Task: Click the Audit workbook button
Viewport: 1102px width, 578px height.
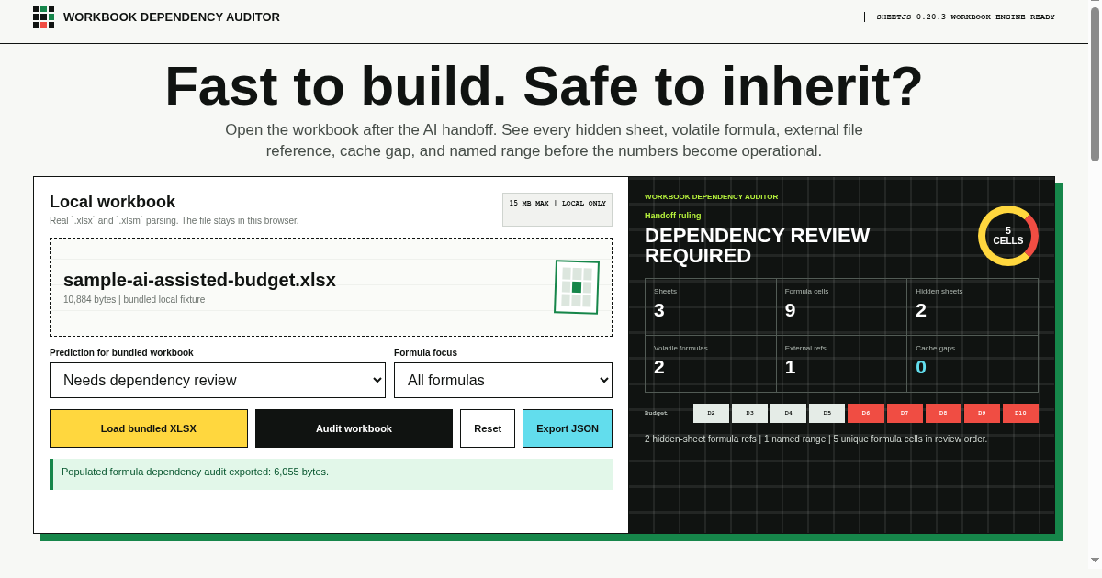Action: click(354, 428)
